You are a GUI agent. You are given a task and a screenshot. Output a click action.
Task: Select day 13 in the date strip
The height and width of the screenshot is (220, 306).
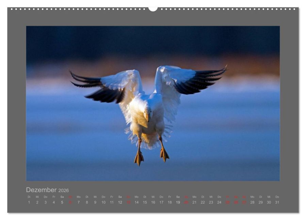coord(128,202)
